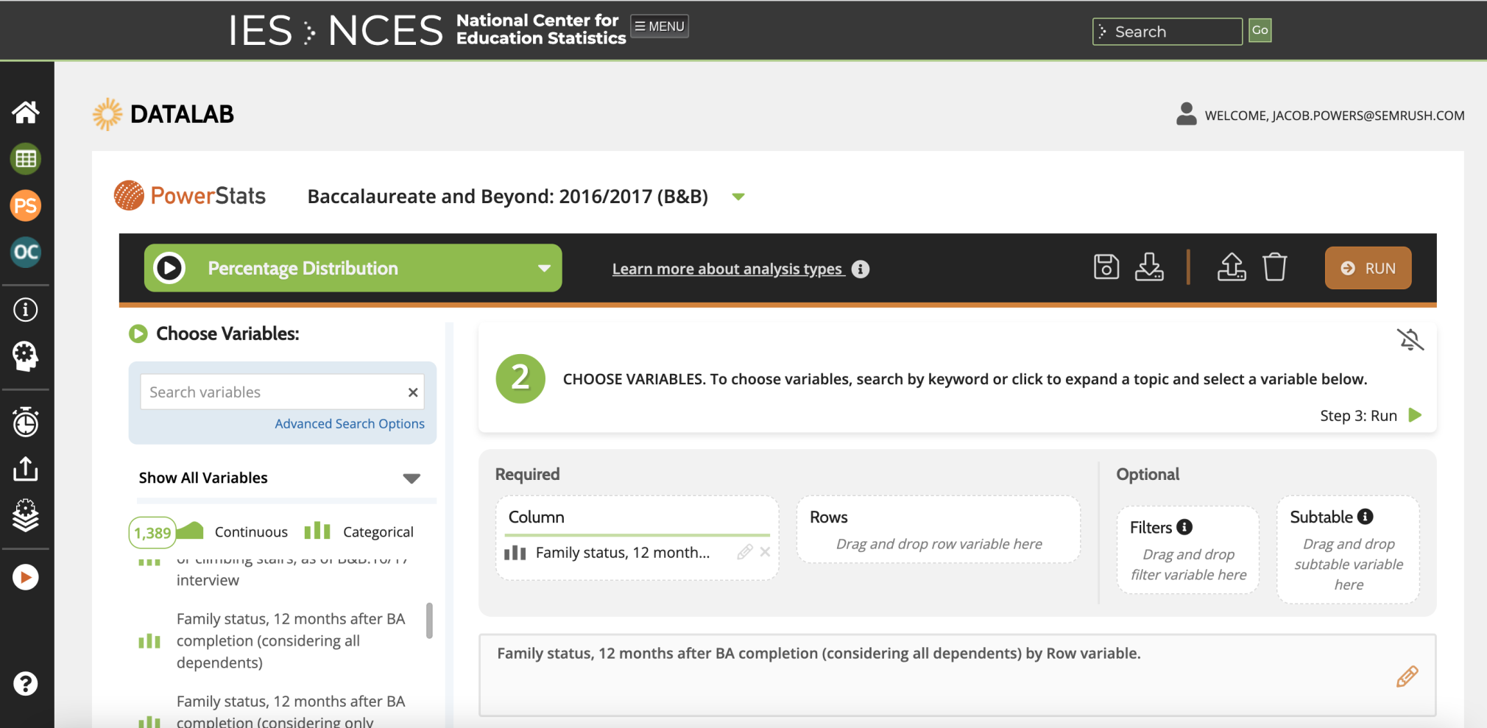Viewport: 1487px width, 728px height.
Task: Collapse the Choose Variables section
Action: [x=138, y=334]
